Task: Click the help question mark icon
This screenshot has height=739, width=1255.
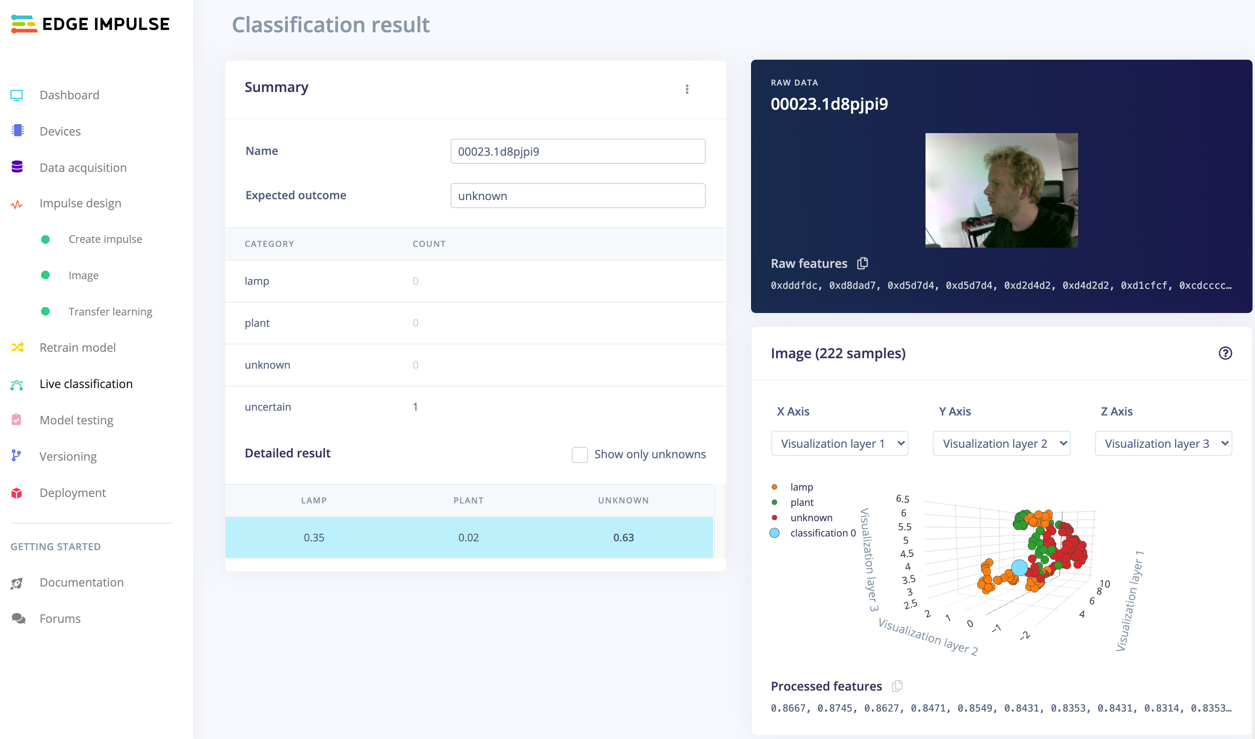Action: (x=1225, y=353)
